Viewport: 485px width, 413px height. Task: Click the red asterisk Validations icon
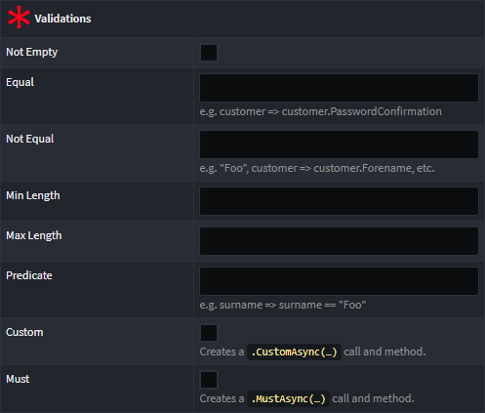click(19, 18)
